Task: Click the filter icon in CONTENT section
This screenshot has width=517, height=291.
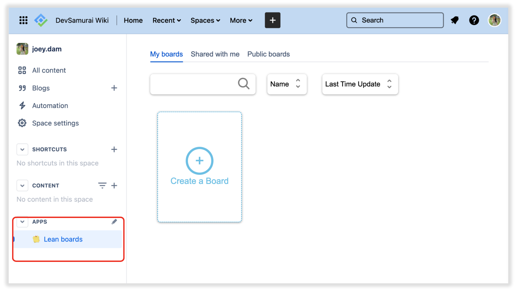Action: coord(102,185)
